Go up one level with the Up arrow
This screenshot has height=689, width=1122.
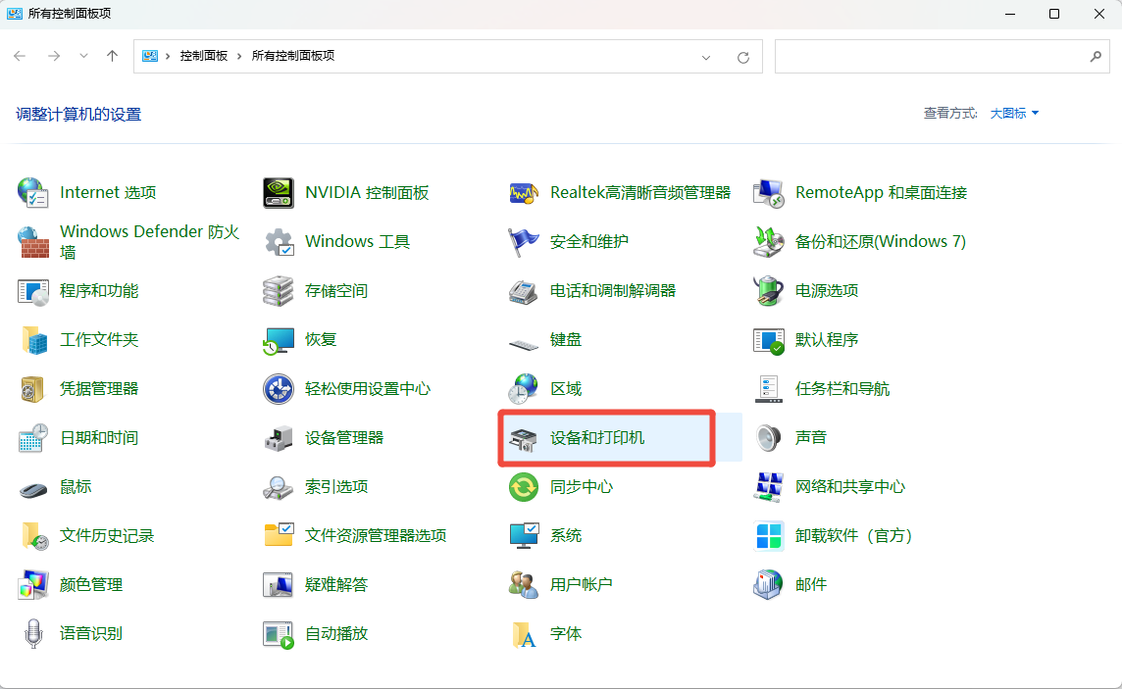pos(113,56)
